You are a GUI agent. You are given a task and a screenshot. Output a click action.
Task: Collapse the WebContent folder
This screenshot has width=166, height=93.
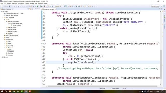click(3, 39)
